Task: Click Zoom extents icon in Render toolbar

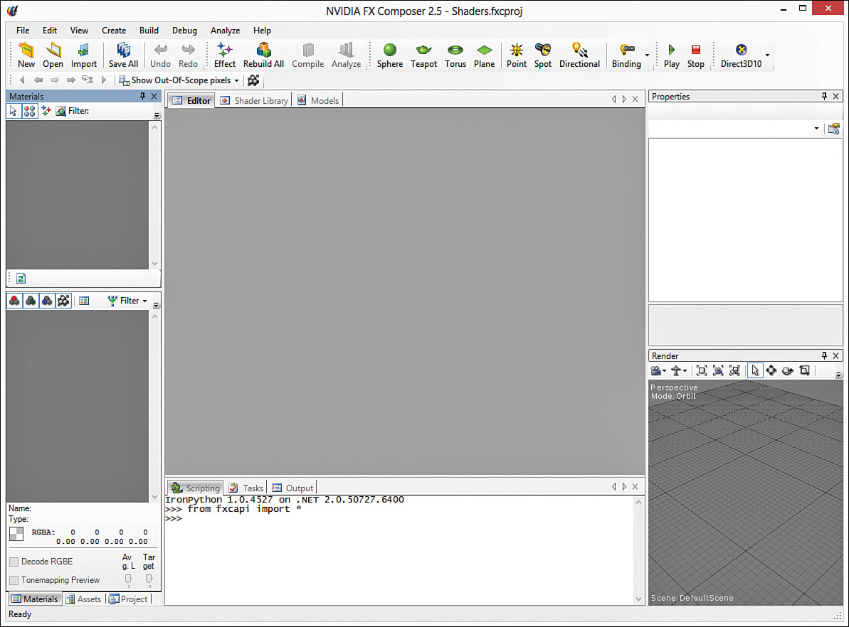Action: point(701,370)
